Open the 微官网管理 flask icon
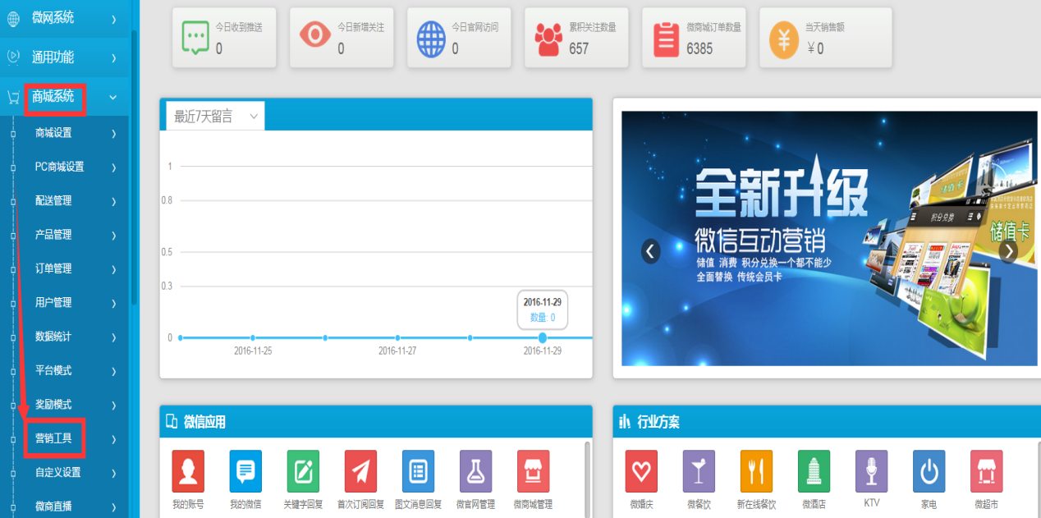This screenshot has height=518, width=1041. point(475,471)
